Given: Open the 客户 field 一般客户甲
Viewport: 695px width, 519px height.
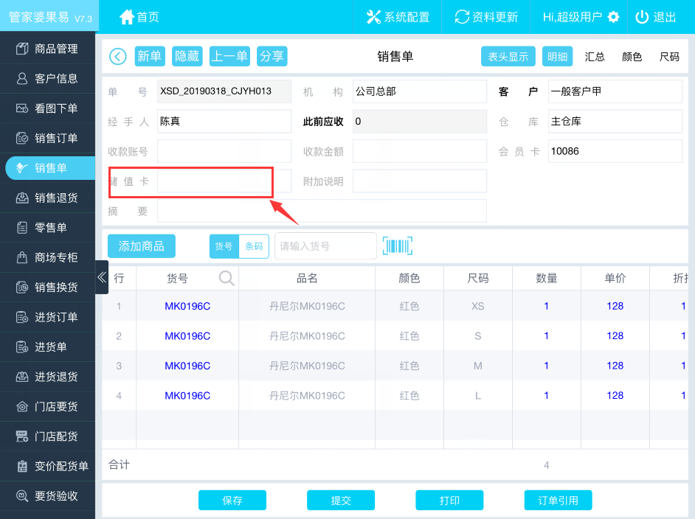Looking at the screenshot, I should pos(615,91).
